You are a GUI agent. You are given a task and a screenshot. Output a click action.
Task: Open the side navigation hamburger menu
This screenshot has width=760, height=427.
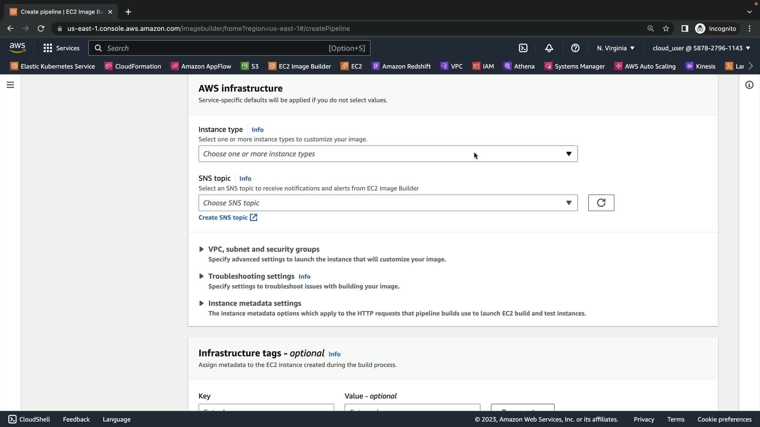(x=10, y=85)
